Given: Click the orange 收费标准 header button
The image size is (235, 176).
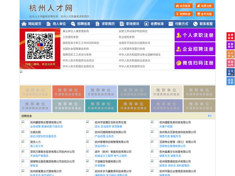Looking at the screenshot, I should click(x=183, y=14).
